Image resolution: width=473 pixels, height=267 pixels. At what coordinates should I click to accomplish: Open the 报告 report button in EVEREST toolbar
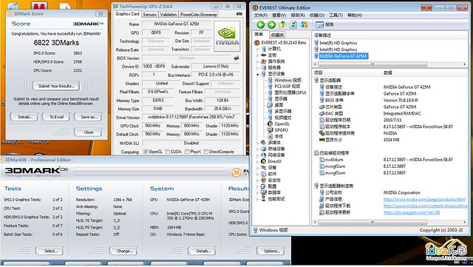[x=325, y=24]
